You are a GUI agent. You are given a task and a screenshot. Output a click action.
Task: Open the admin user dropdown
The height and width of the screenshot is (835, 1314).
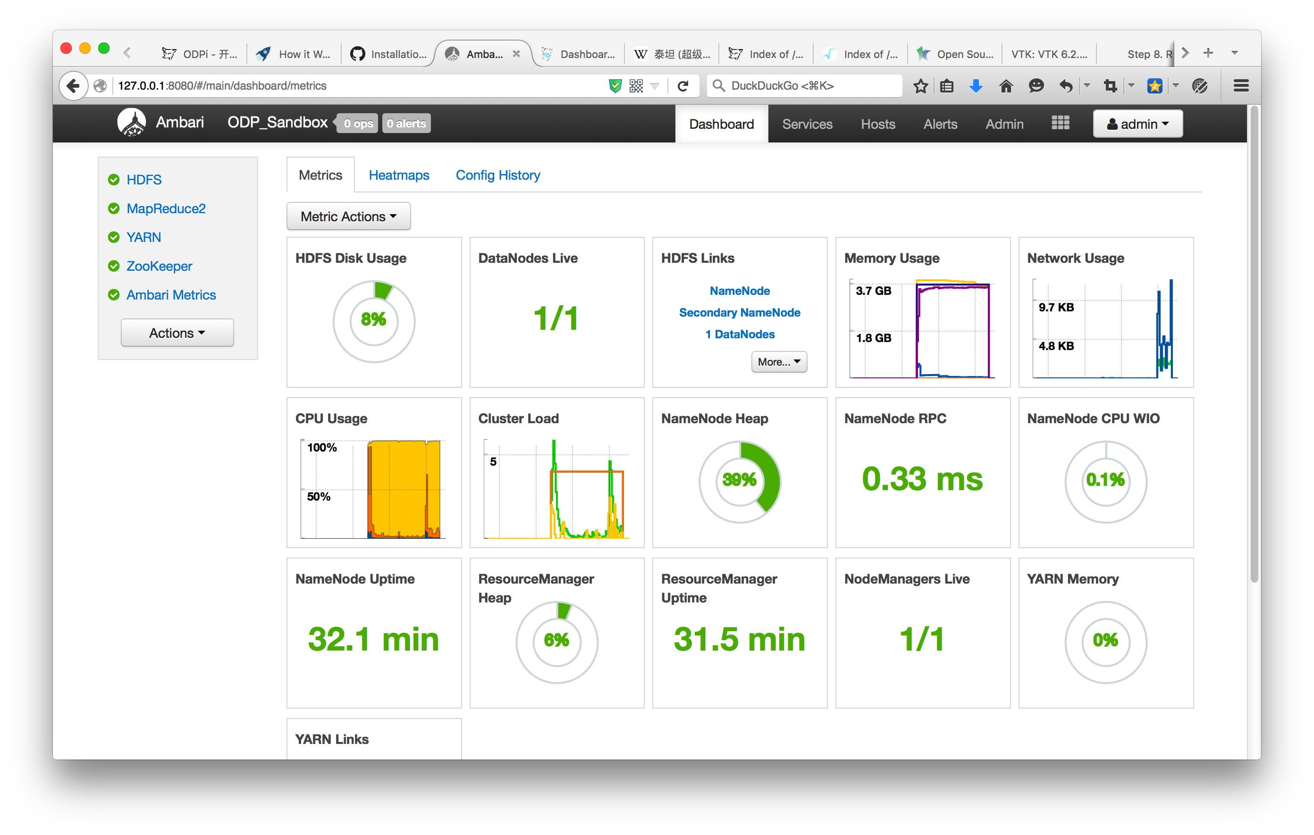1137,124
